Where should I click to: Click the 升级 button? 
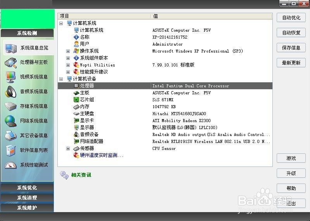291,173
